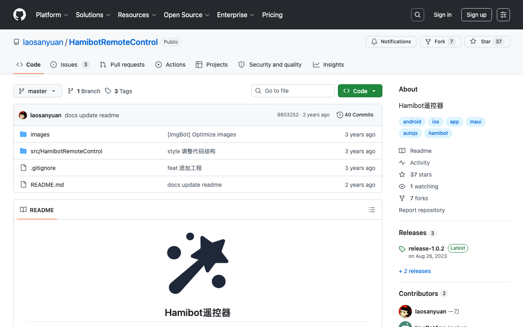Click the 3 Tags tag icon
523x327 pixels.
click(x=108, y=91)
